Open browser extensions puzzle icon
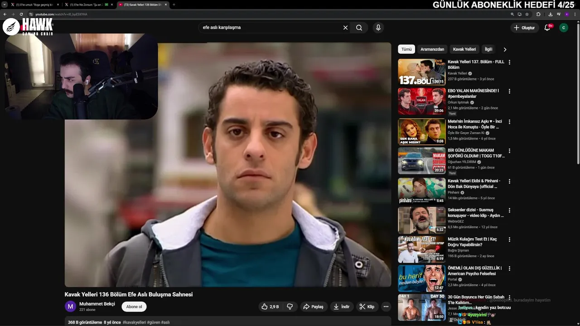Viewport: 580px width, 326px height. click(538, 14)
